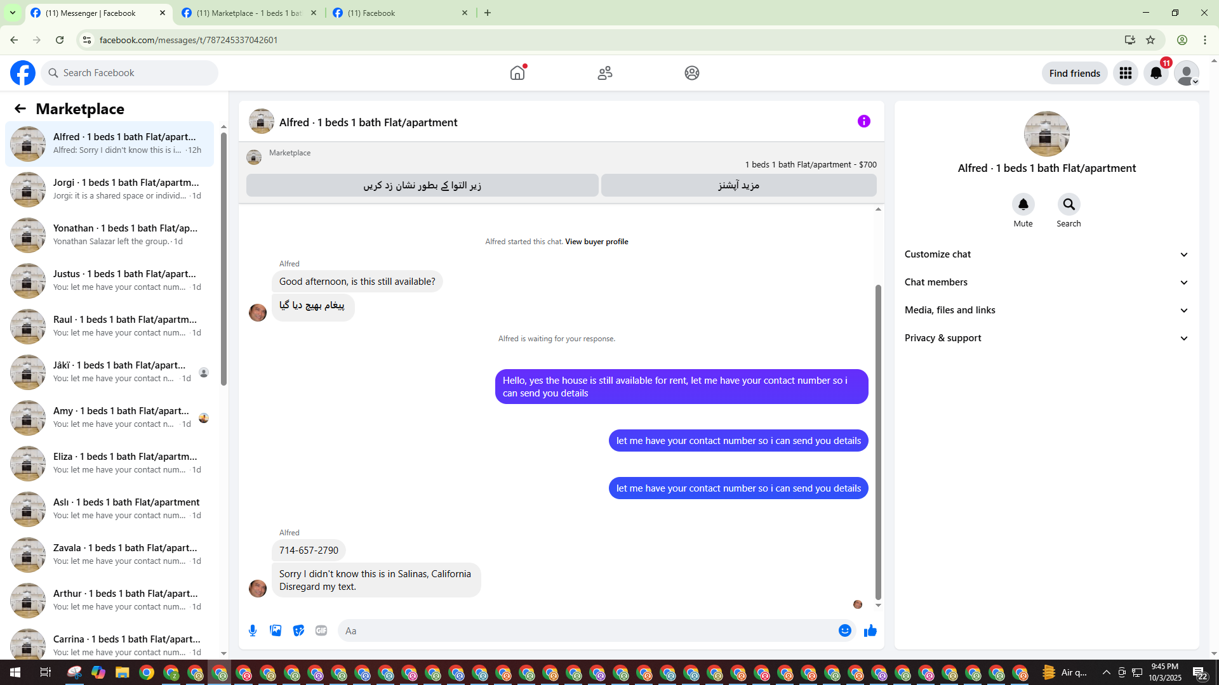This screenshot has height=685, width=1219.
Task: Expand Chat members section
Action: tap(1047, 282)
